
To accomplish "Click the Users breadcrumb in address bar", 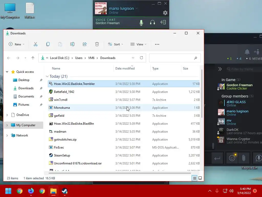I will (x=79, y=58).
